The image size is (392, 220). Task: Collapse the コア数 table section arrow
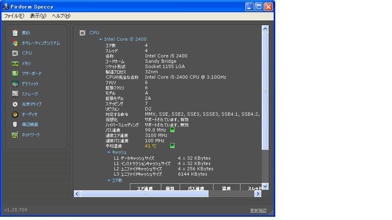[x=109, y=180]
